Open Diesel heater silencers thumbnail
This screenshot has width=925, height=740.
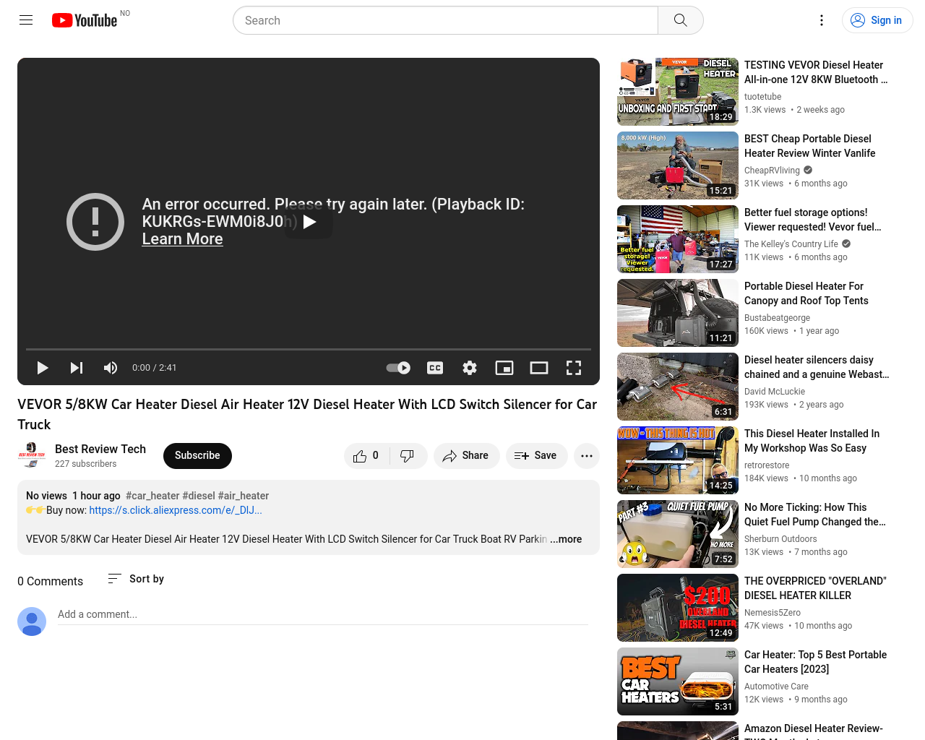point(678,387)
